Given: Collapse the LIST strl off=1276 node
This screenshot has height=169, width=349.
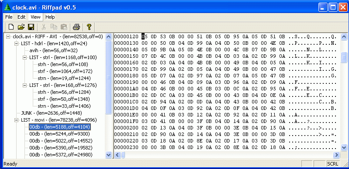Looking at the screenshot, I should [x=25, y=85].
